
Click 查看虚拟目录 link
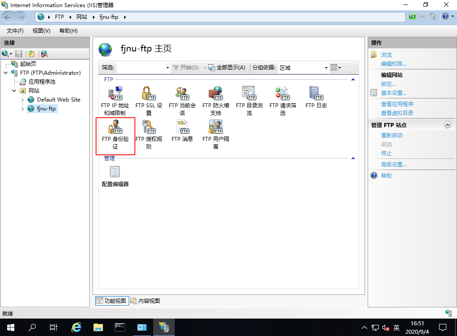click(x=397, y=113)
